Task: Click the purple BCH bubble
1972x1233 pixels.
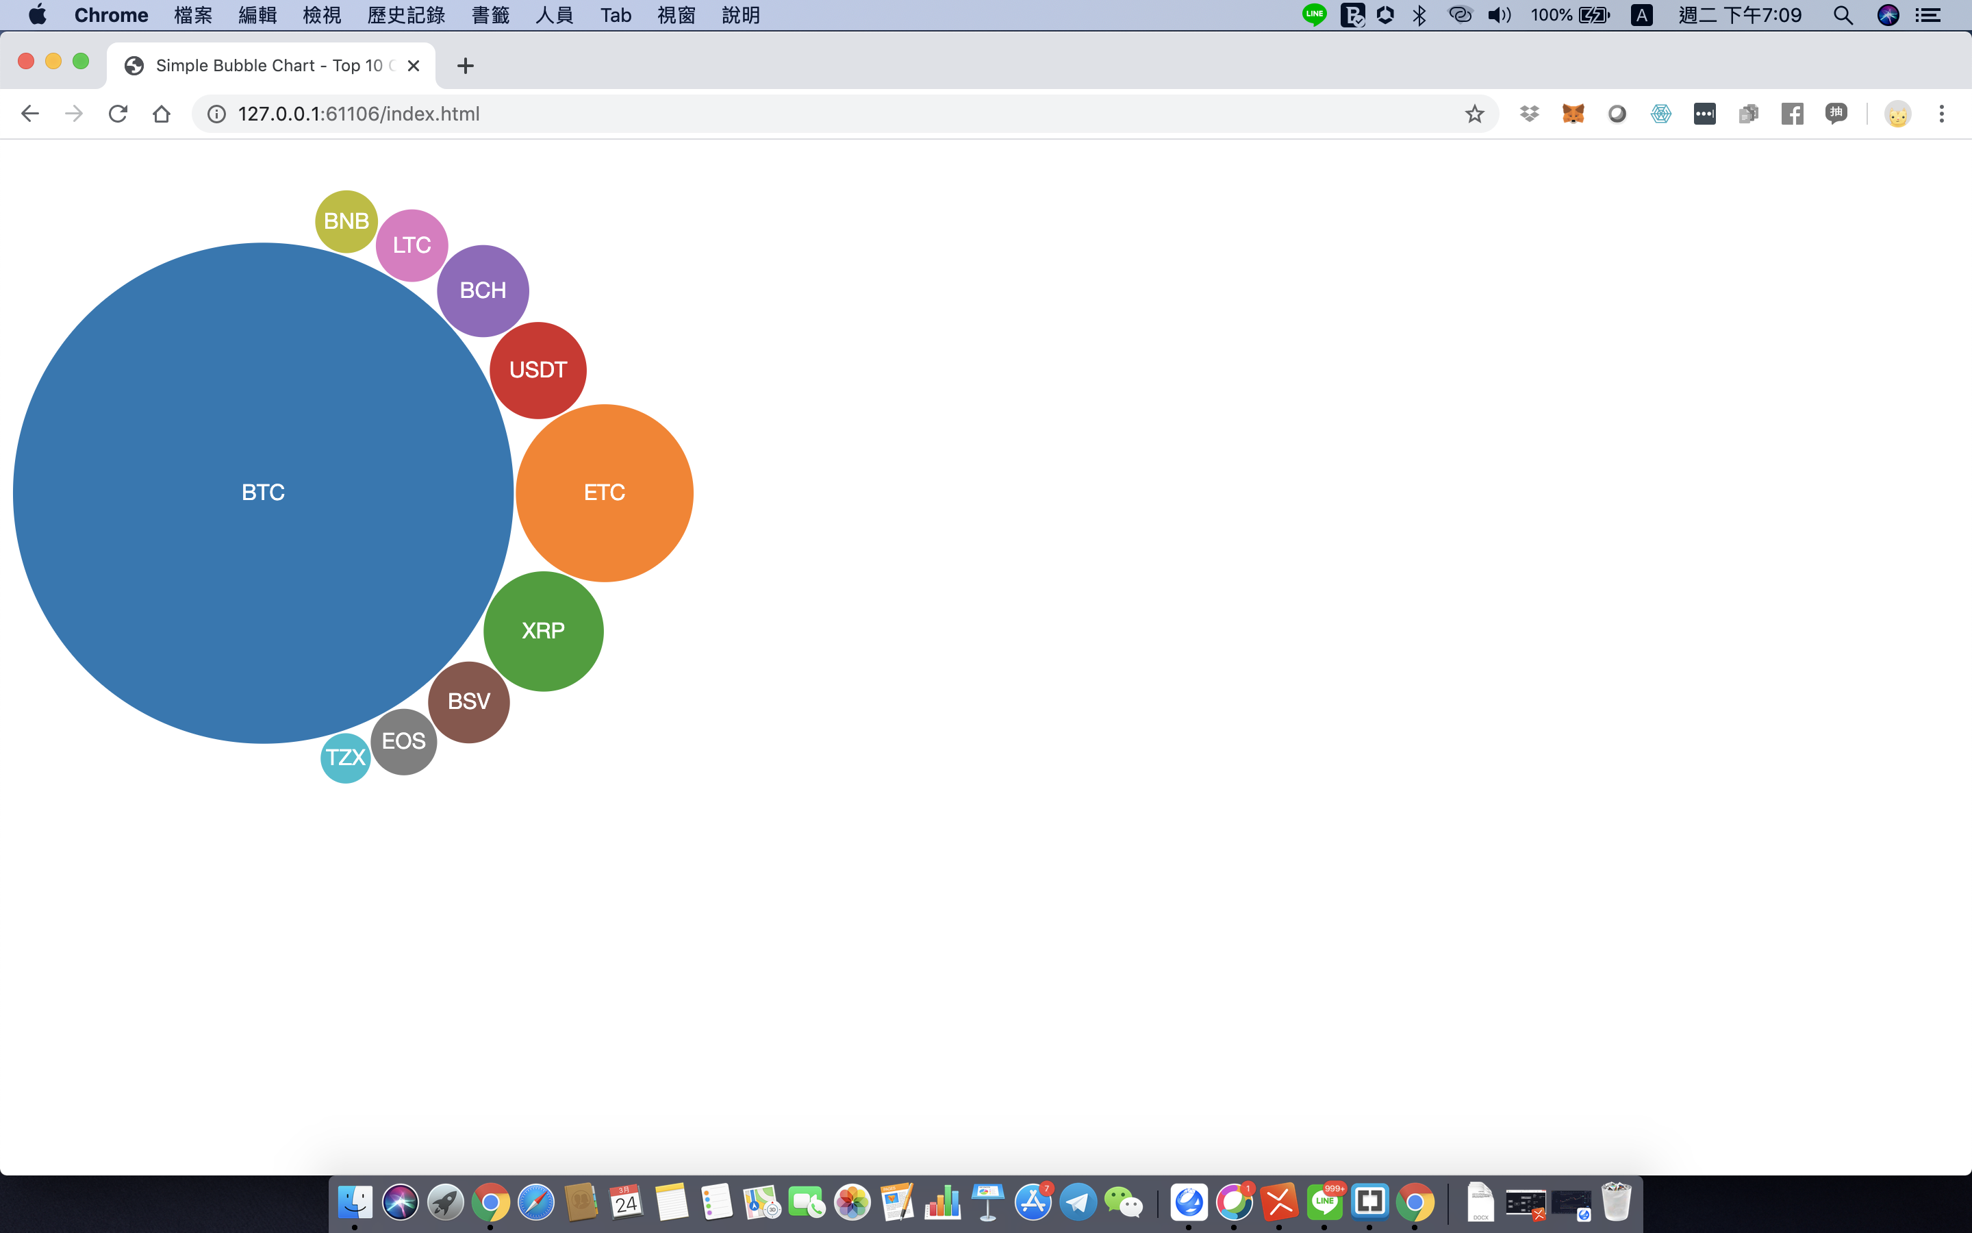Action: point(483,290)
